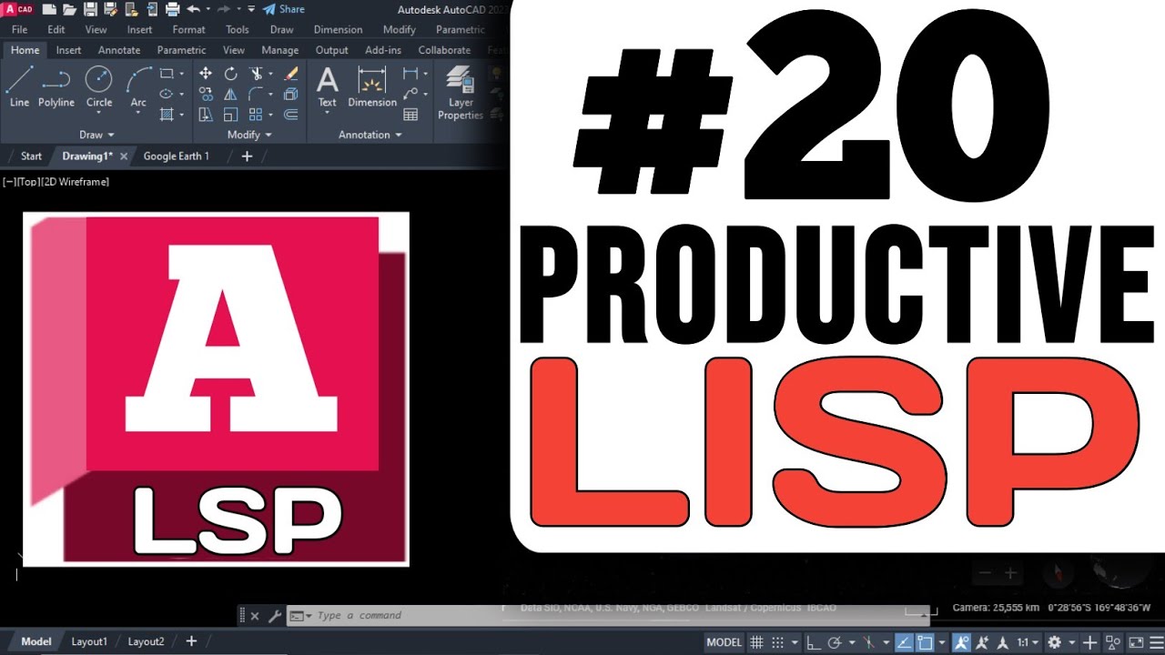The width and height of the screenshot is (1165, 655).
Task: Select the Fillet tool
Action: pos(257,94)
